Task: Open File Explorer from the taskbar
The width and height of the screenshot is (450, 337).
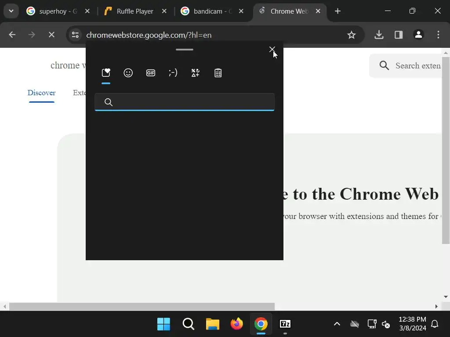Action: coord(212,324)
